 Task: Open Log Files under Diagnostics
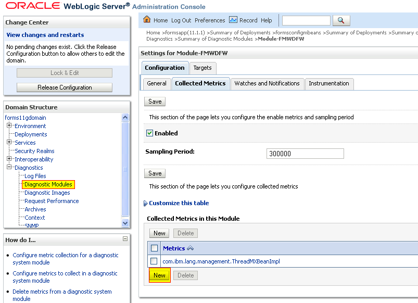point(35,176)
